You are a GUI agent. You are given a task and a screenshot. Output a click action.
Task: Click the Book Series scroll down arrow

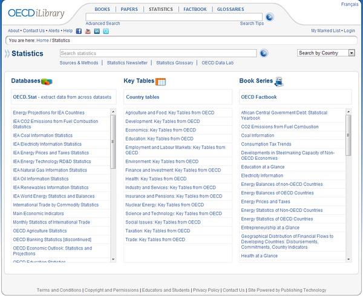pyautogui.click(x=348, y=260)
